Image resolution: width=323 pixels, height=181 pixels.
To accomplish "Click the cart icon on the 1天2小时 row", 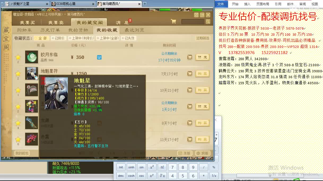I will click(x=190, y=106).
